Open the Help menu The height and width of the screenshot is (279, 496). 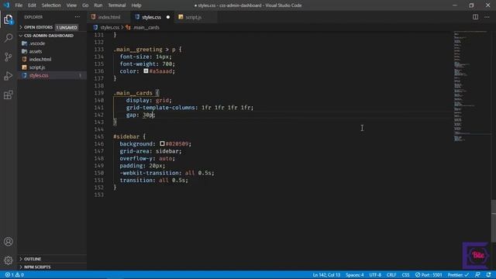(x=136, y=5)
